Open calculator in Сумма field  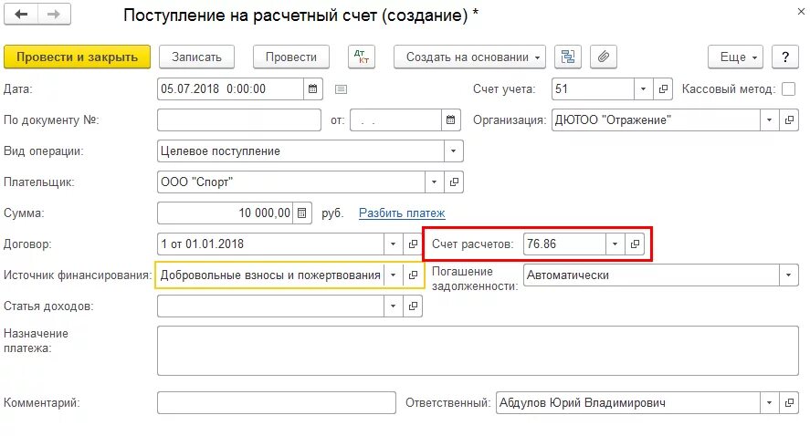point(302,213)
